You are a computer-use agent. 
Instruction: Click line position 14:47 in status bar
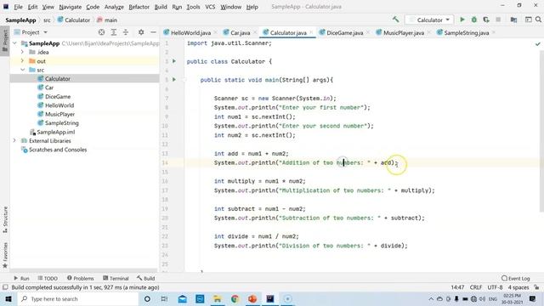457,287
